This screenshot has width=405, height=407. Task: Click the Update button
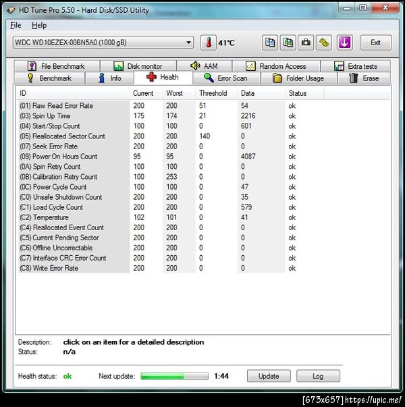269,376
